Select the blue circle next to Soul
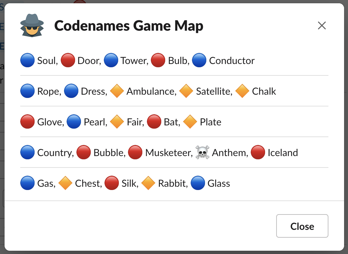Screen dimensions: 348x254 pyautogui.click(x=27, y=60)
